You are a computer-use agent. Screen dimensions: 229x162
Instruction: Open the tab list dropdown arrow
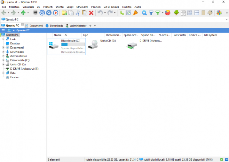(x=95, y=26)
